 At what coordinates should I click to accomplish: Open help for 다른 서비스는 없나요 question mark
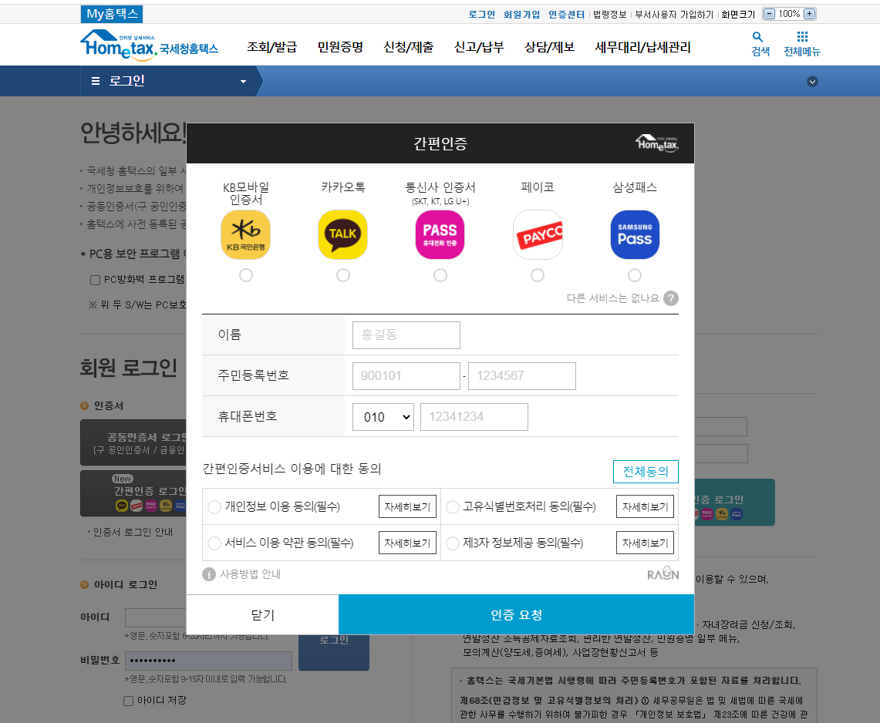point(671,298)
